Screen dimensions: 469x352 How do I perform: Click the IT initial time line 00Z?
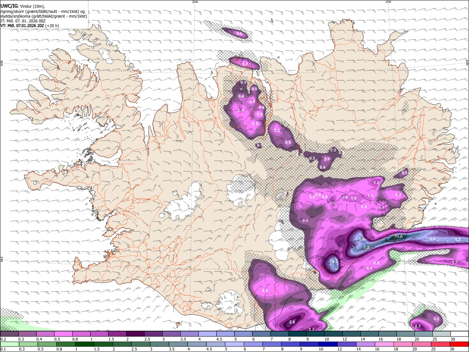pyautogui.click(x=23, y=21)
